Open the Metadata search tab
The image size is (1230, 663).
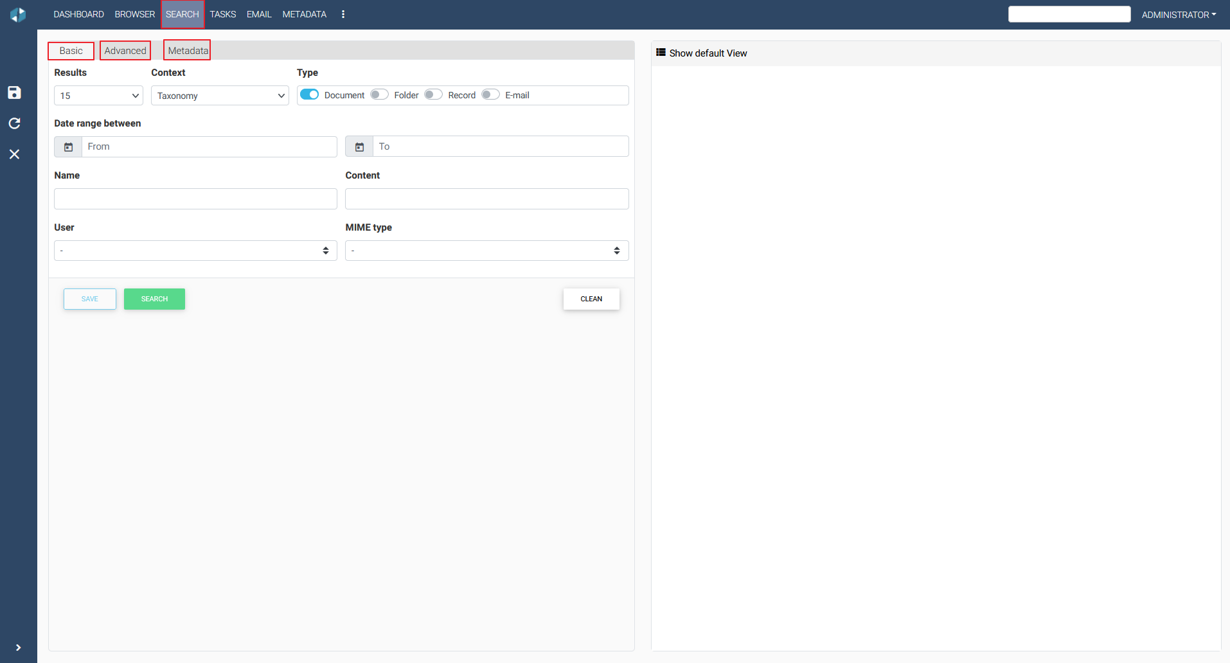(188, 51)
